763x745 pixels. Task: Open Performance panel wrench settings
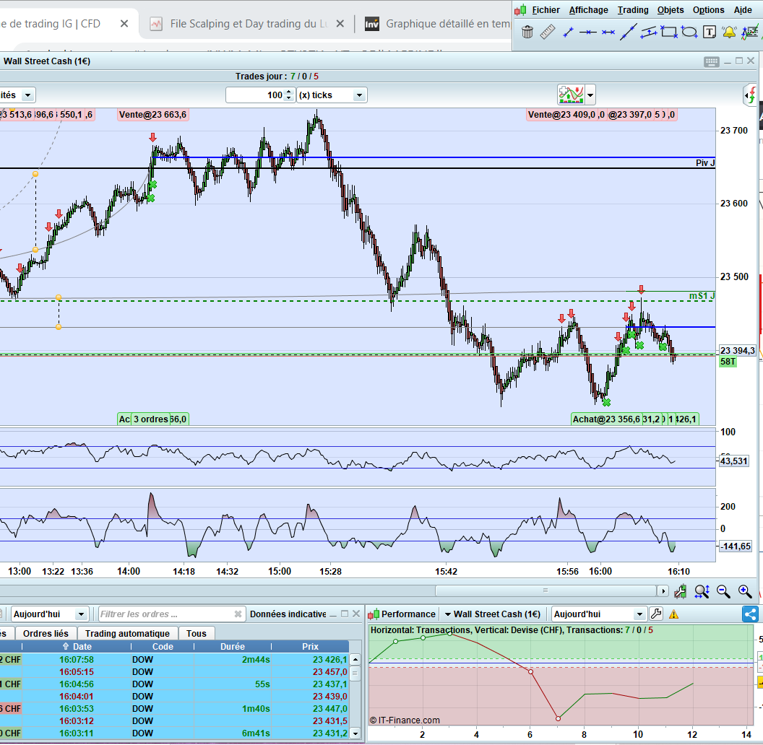click(x=656, y=614)
